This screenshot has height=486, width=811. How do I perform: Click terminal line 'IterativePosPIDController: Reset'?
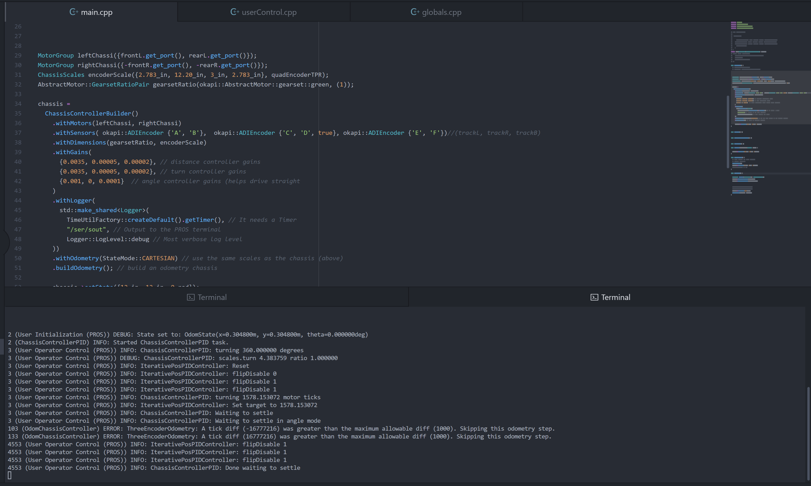tap(128, 366)
